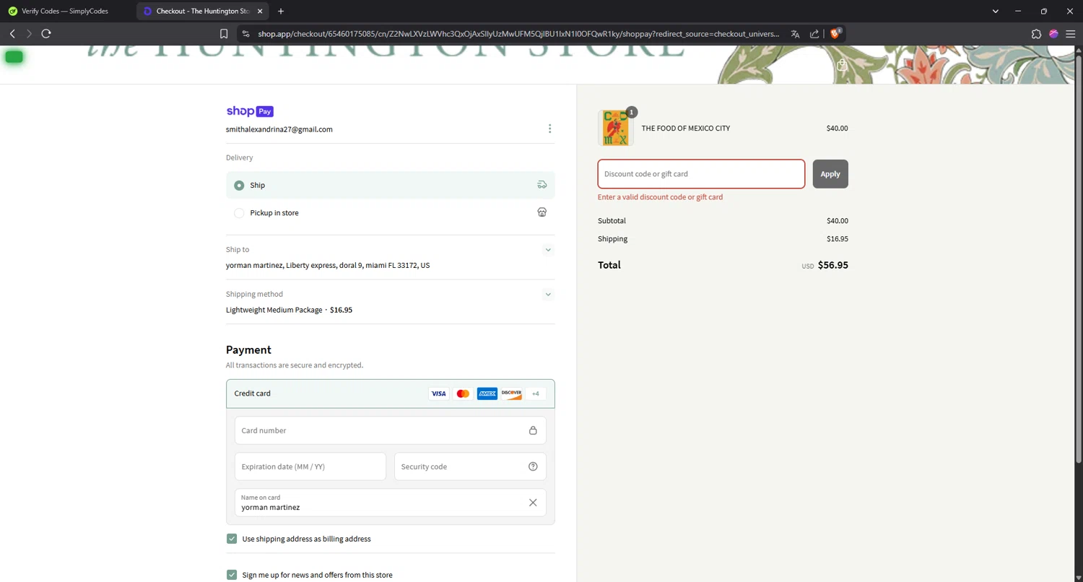Click the Huntington Store header logo
The height and width of the screenshot is (582, 1083).
(x=386, y=52)
